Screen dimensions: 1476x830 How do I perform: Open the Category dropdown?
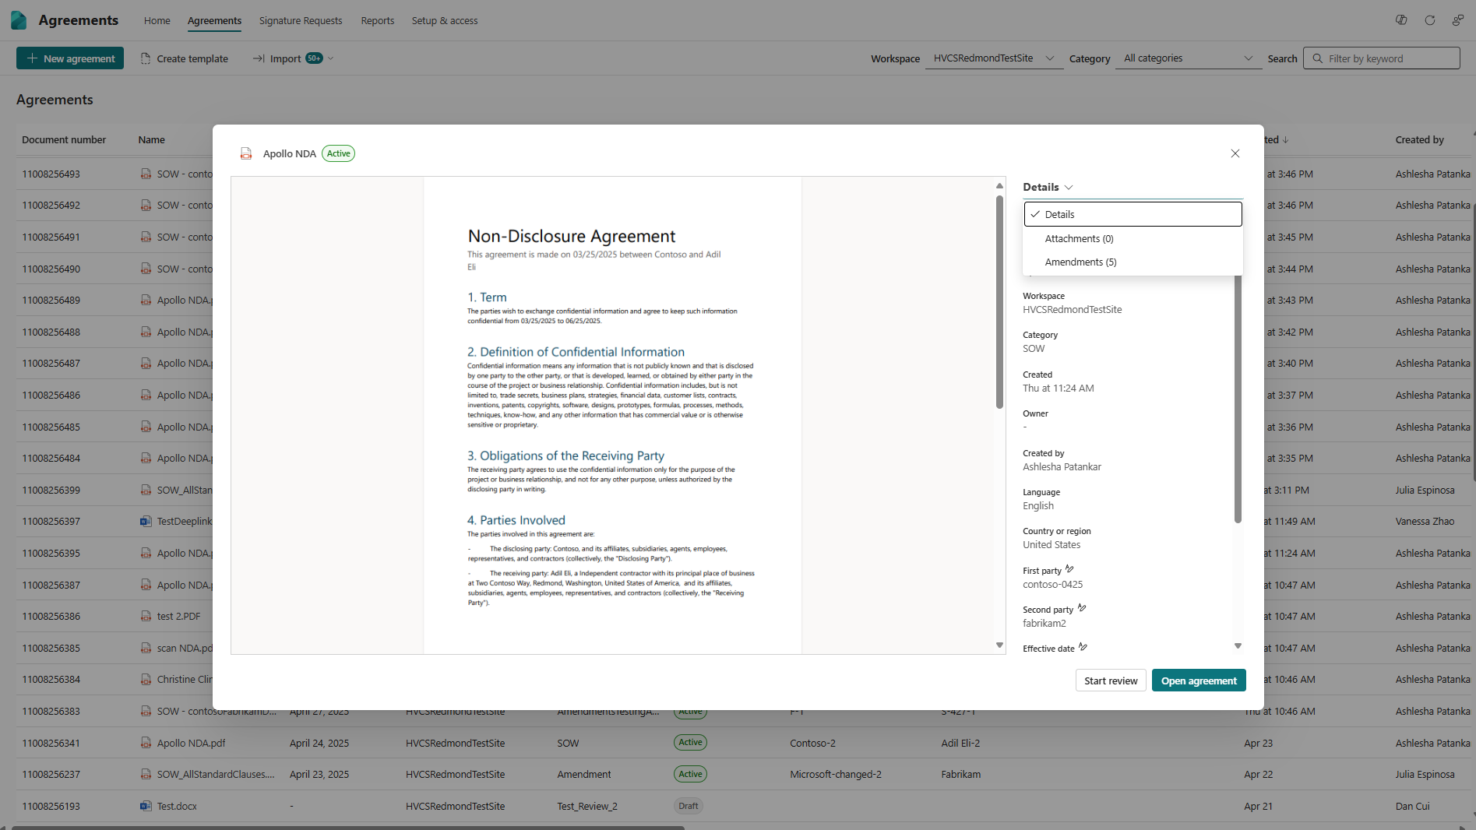(1189, 58)
